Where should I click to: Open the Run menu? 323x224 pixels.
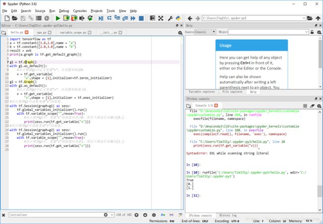point(52,11)
